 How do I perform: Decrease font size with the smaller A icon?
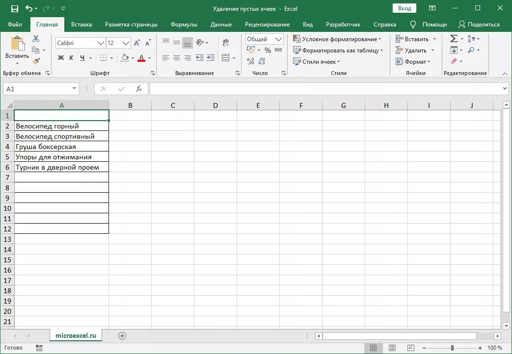point(148,43)
